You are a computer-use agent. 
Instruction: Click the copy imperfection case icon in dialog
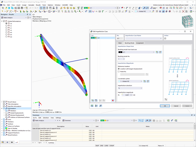pos(96,100)
